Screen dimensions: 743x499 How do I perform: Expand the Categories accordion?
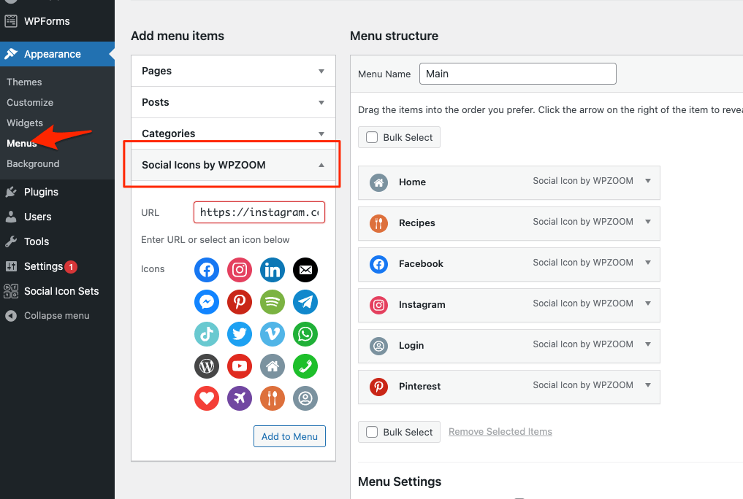pyautogui.click(x=321, y=134)
